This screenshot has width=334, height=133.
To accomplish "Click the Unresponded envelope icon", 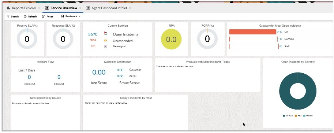I will pyautogui.click(x=105, y=40).
